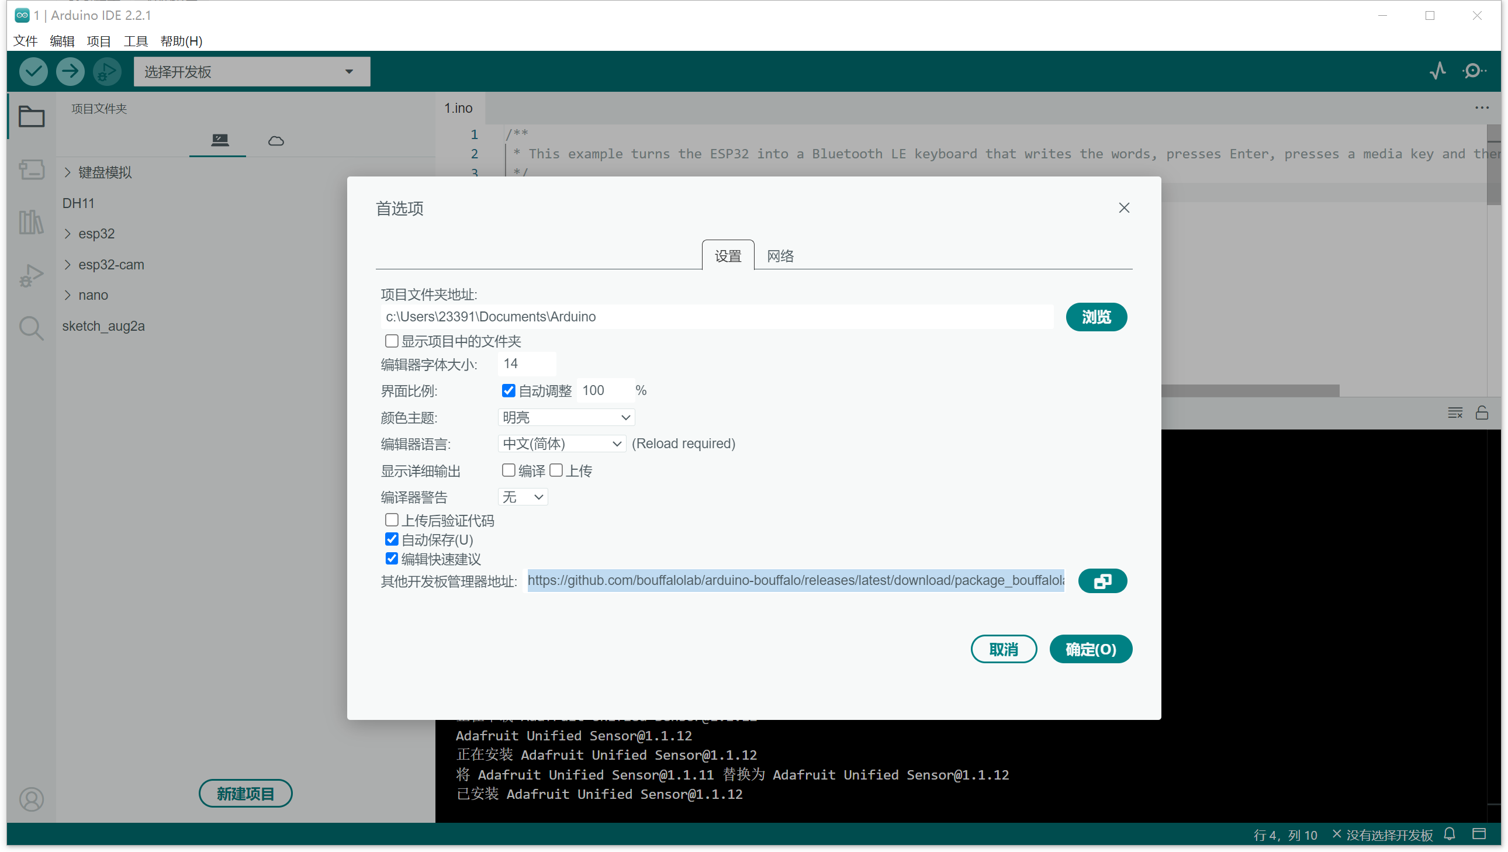Open the 帮助(H) menu

181,41
